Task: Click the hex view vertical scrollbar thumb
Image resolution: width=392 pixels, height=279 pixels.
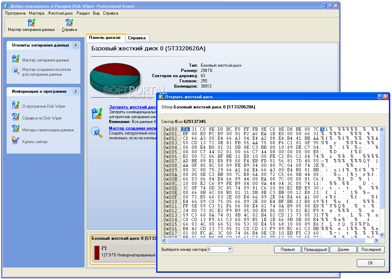Action: (x=382, y=170)
